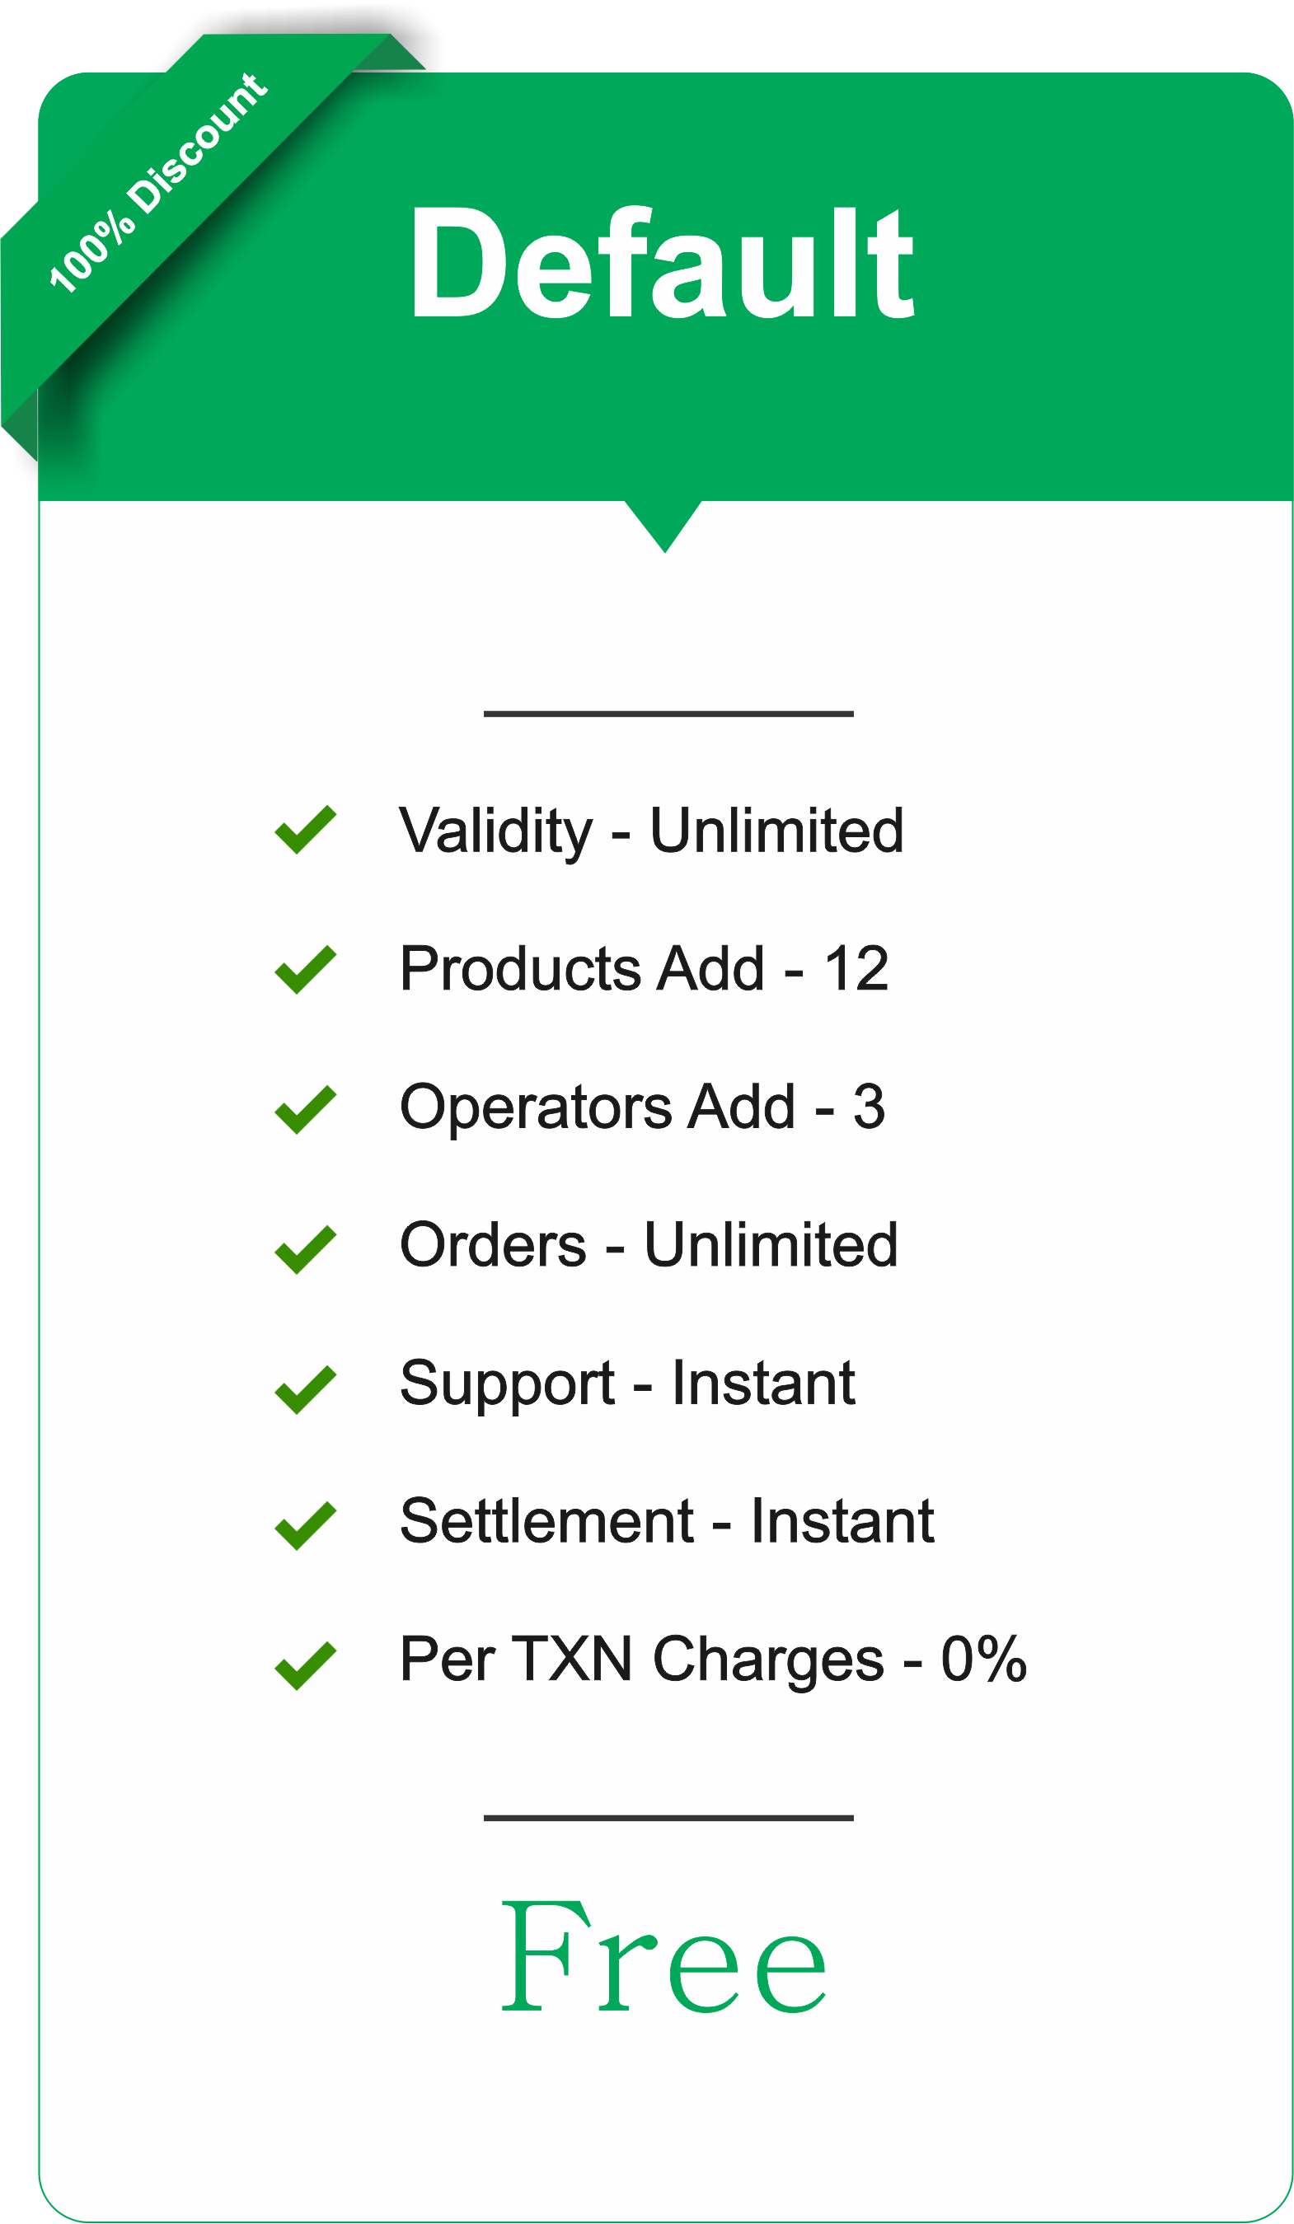
Task: Click the checkmark beside Per TXN Charges
Action: click(306, 1665)
